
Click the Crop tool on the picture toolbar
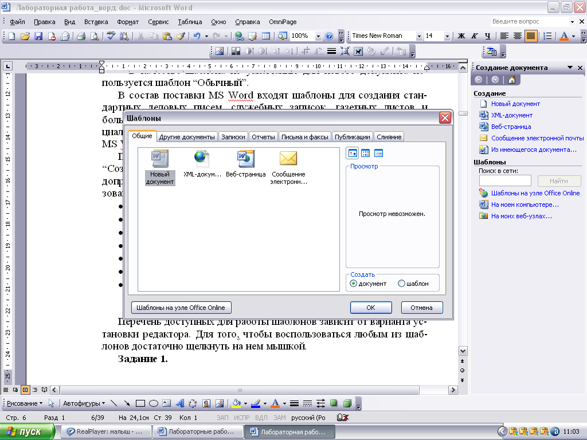point(306,51)
